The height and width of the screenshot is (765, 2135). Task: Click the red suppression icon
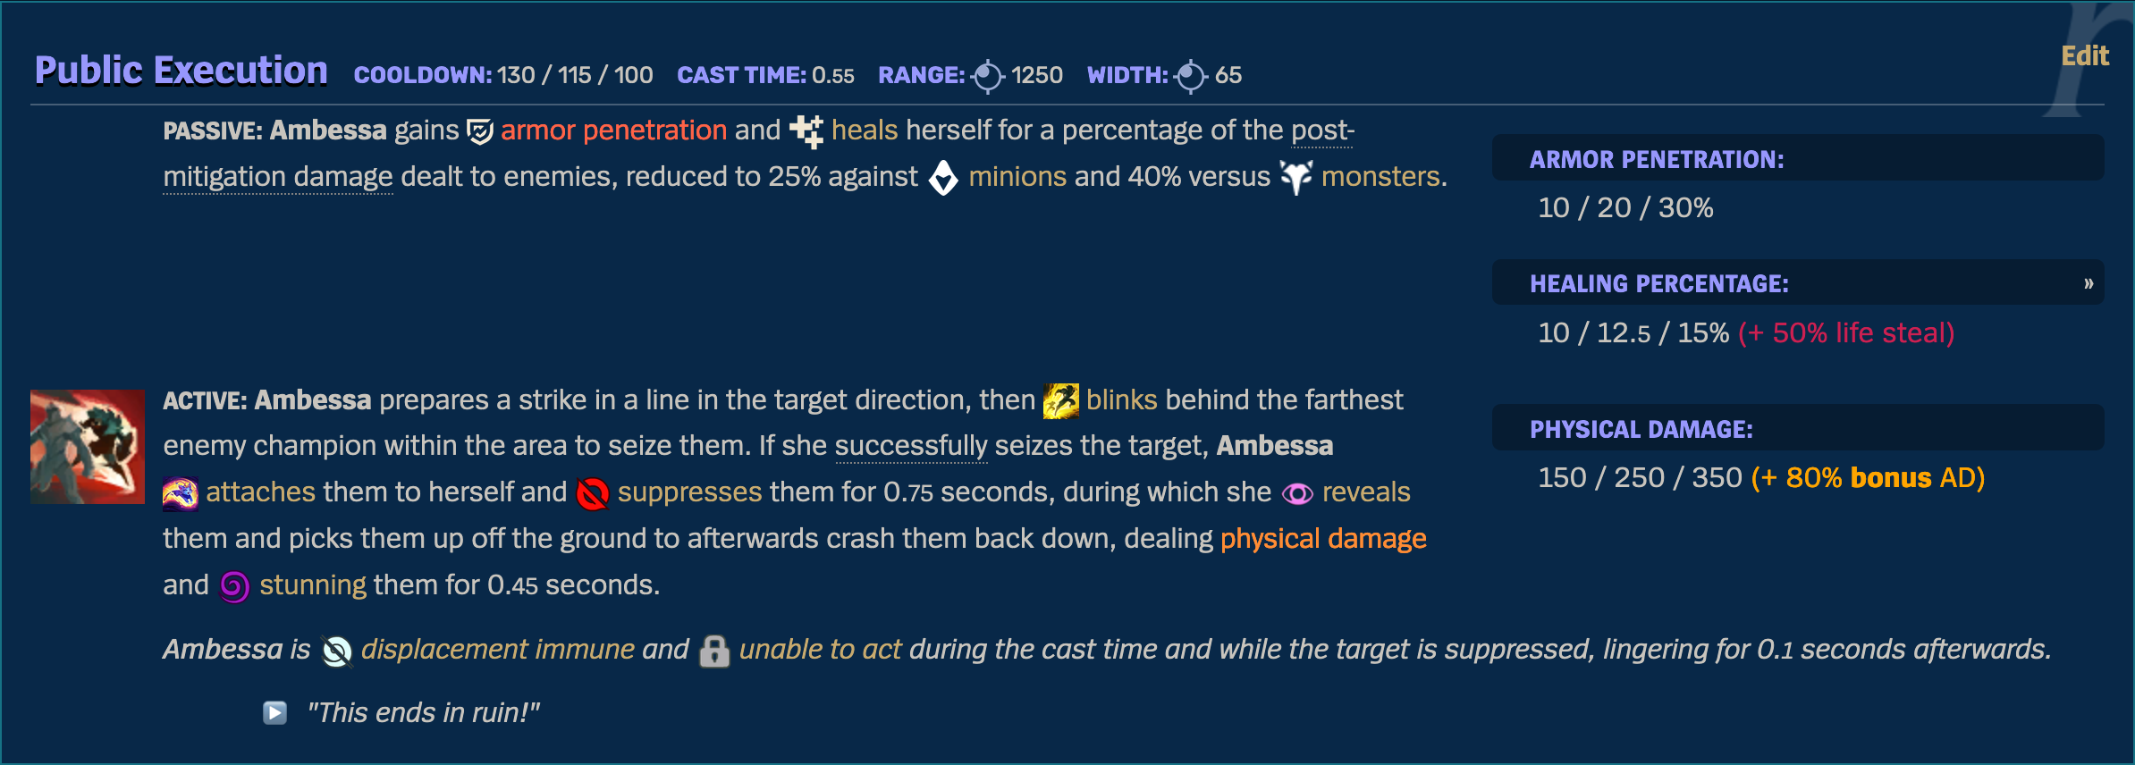pos(592,492)
